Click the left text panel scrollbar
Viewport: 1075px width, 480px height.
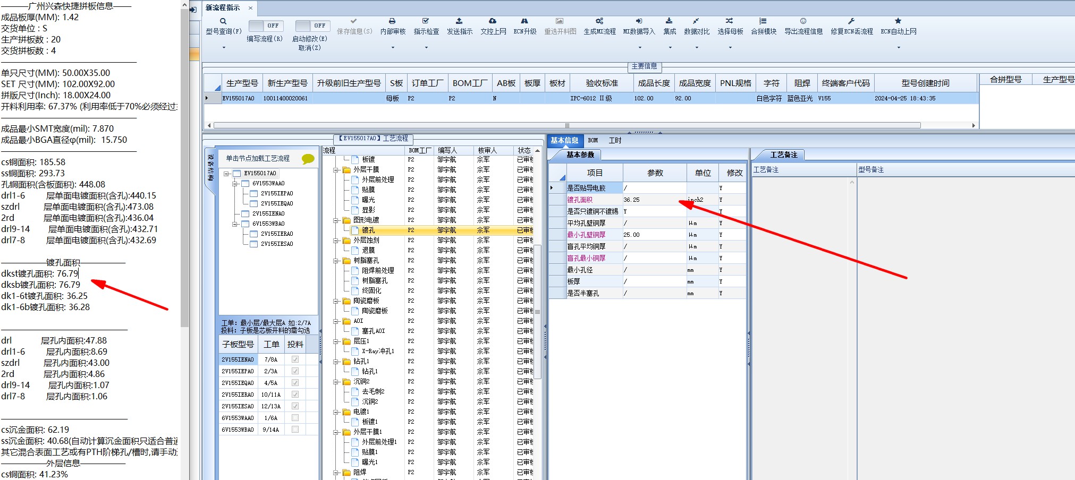pyautogui.click(x=184, y=167)
